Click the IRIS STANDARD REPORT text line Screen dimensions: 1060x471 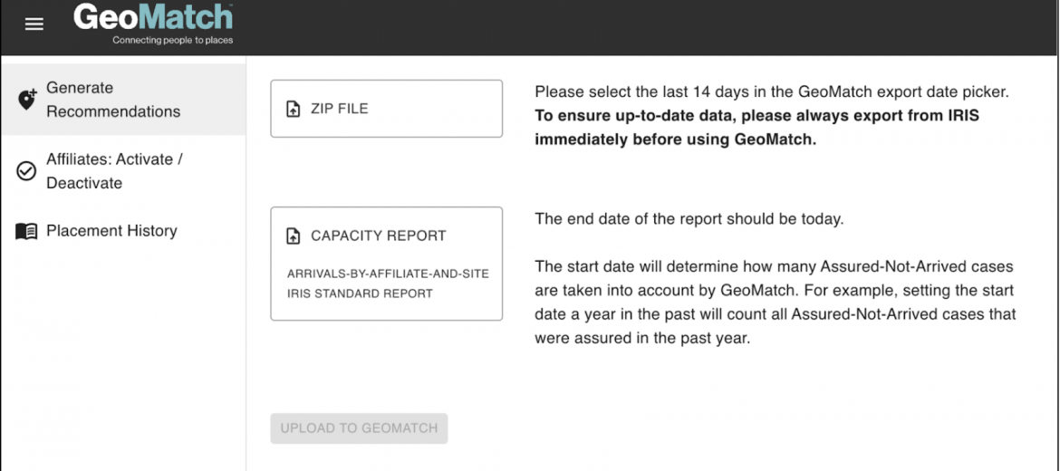(360, 294)
